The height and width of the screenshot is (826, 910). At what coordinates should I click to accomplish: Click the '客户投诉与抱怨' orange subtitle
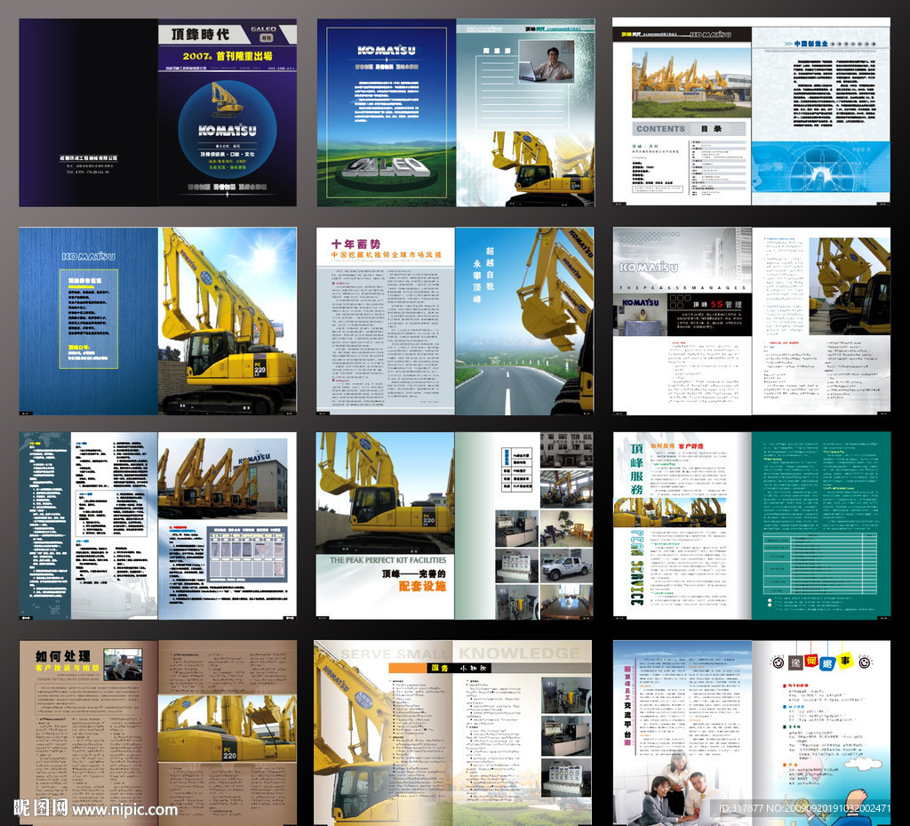(68, 668)
